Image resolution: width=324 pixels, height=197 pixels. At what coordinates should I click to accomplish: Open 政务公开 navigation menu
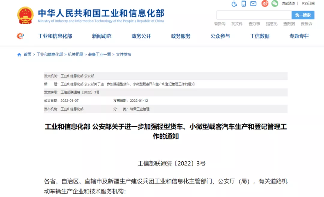tap(141, 36)
